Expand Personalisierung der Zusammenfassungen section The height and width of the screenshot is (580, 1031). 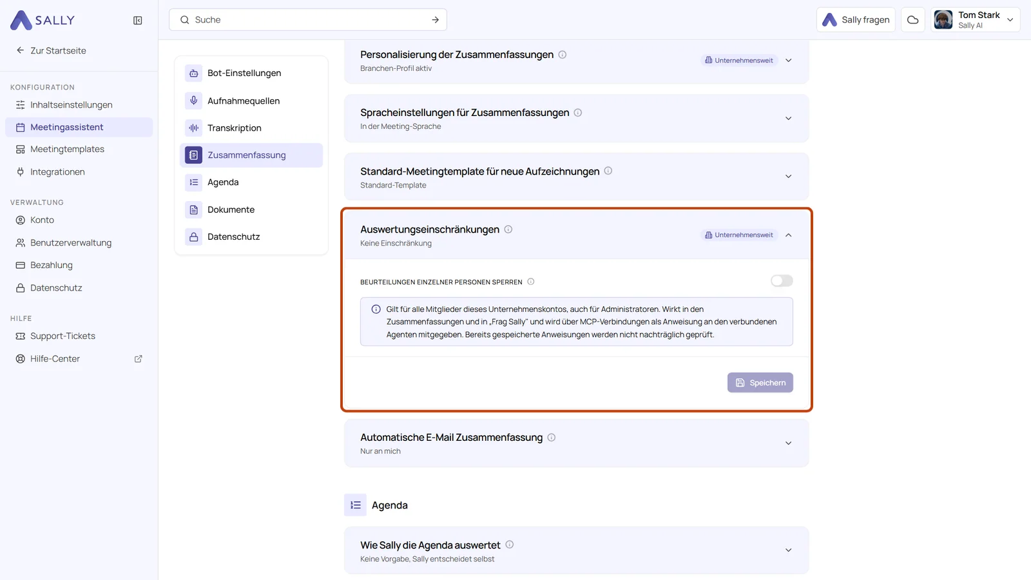coord(788,61)
